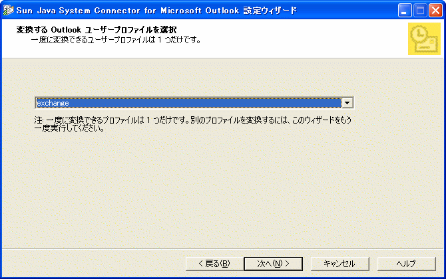Click the subtitle '一度に変換できるユーザープロファイルは 1 つだけです。'
The width and height of the screenshot is (446, 279).
pos(116,40)
